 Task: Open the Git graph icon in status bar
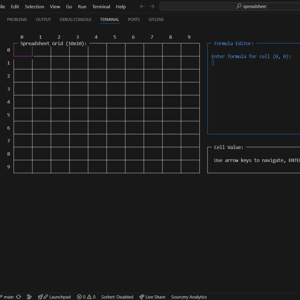[29, 297]
